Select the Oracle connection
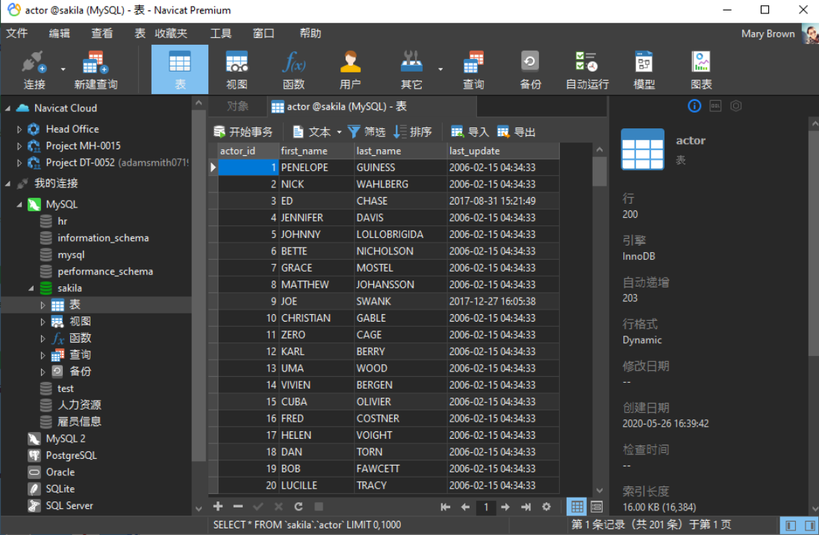819x535 pixels. click(x=60, y=472)
